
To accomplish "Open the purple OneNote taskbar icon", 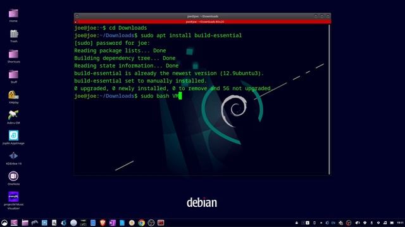I will 113,223.
